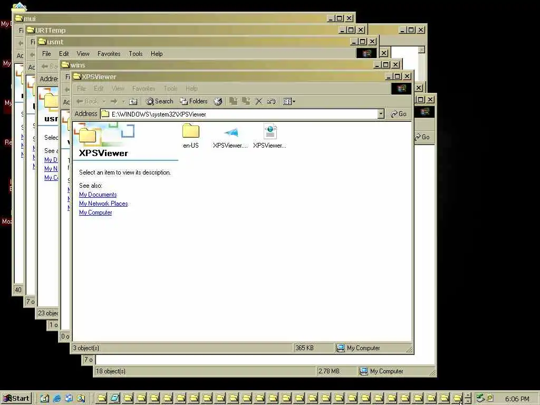540x405 pixels.
Task: Launch Internet Explorer from quick launch
Action: (57, 399)
